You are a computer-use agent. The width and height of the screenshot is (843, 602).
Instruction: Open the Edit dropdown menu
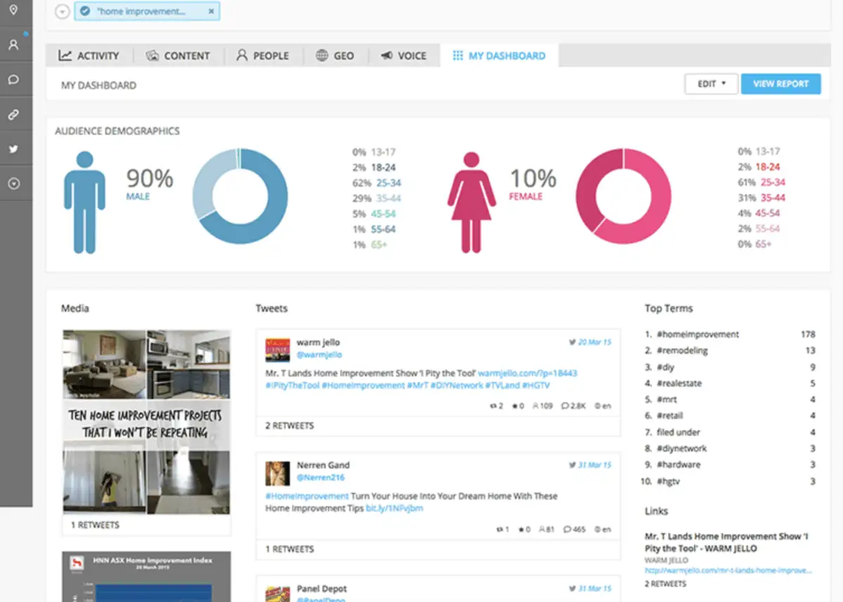[x=711, y=84]
